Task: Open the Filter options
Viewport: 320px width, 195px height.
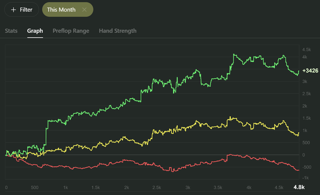Action: [x=21, y=10]
